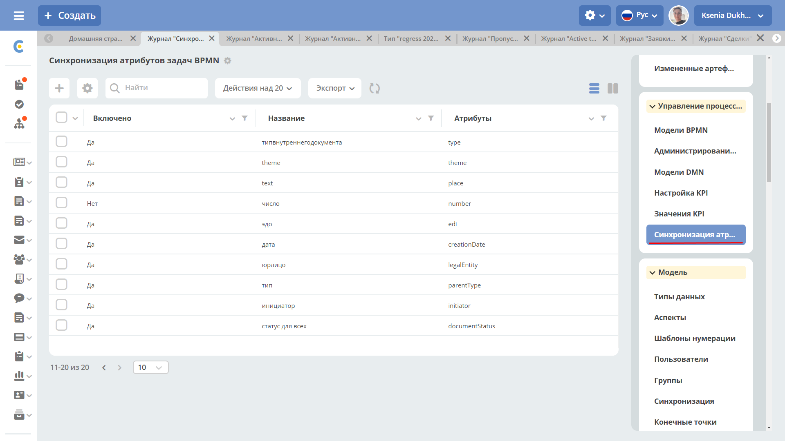Open the 10 page size dropdown

tap(150, 367)
